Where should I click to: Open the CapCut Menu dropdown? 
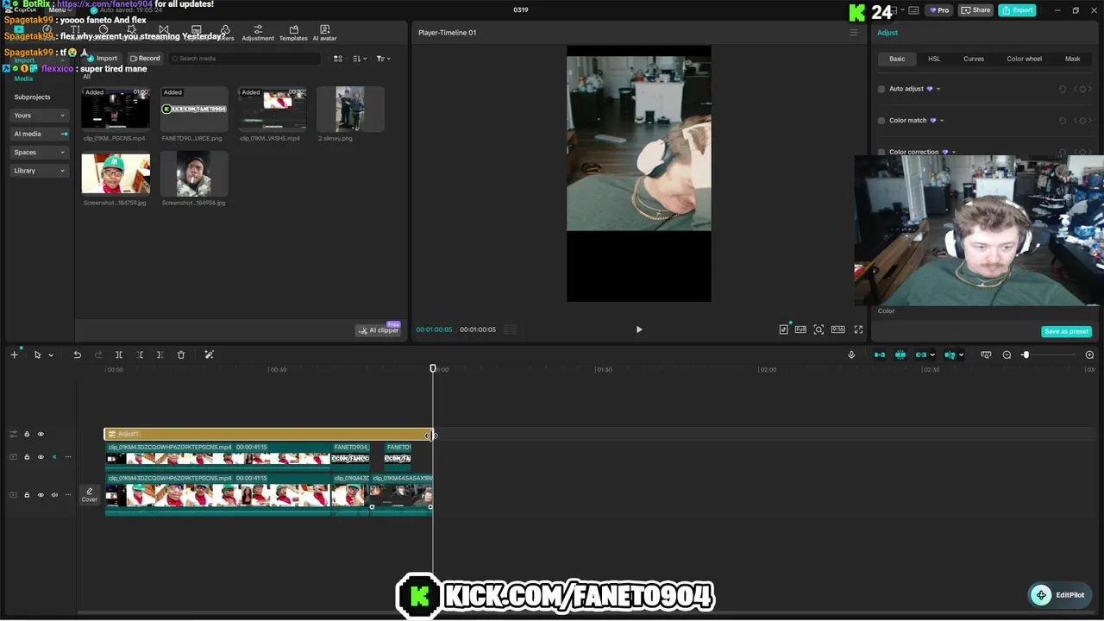pos(59,9)
